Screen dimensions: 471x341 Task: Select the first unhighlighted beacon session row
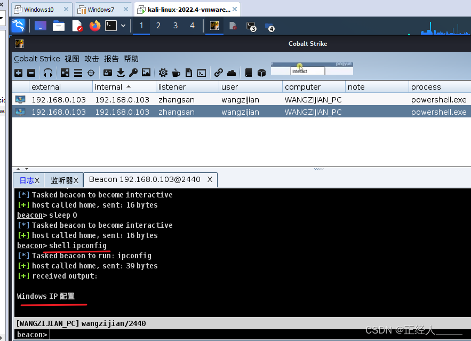point(242,99)
